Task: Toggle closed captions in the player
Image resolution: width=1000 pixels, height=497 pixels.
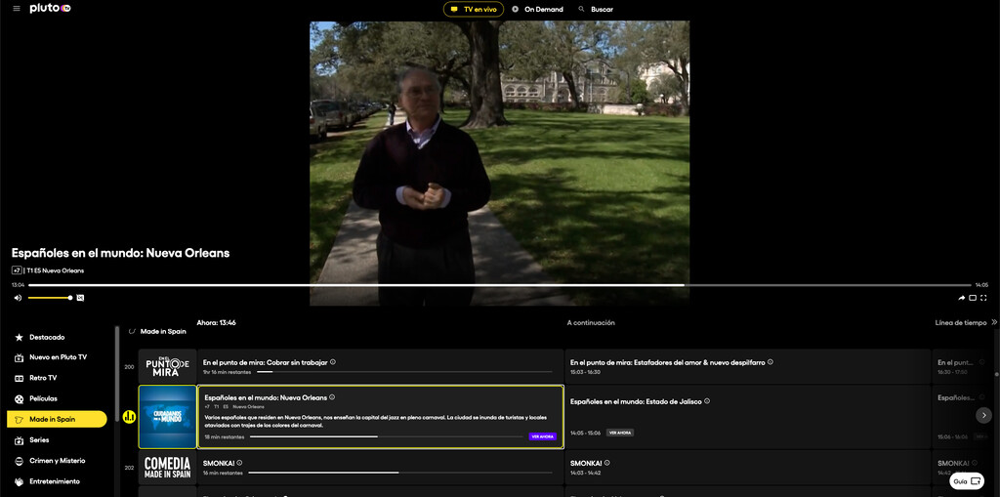Action: (x=80, y=298)
